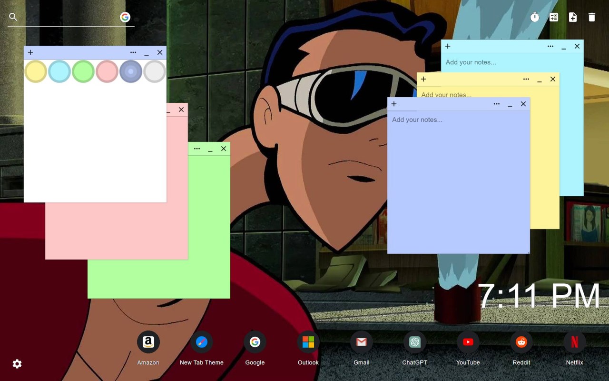Viewport: 609px width, 381px height.
Task: Open the Outlook shortcut
Action: (x=308, y=342)
